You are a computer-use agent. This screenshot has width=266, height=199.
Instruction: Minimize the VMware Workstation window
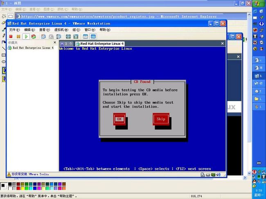tap(211, 24)
